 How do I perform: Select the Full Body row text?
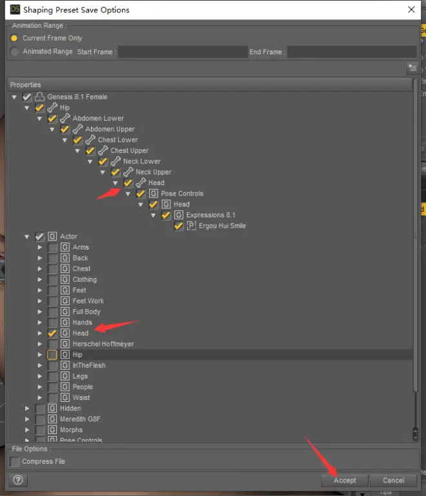point(86,312)
